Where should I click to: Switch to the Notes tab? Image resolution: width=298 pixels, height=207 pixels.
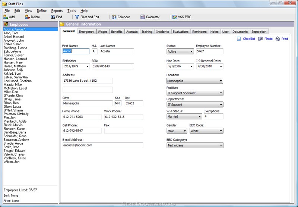(215, 32)
